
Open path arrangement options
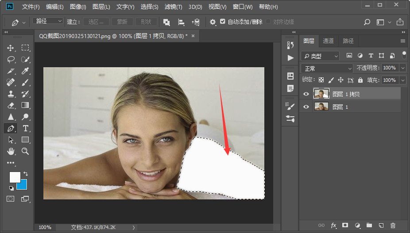pyautogui.click(x=196, y=22)
